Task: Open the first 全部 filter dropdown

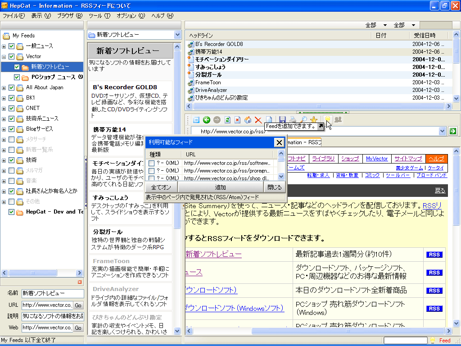Action: click(385, 25)
